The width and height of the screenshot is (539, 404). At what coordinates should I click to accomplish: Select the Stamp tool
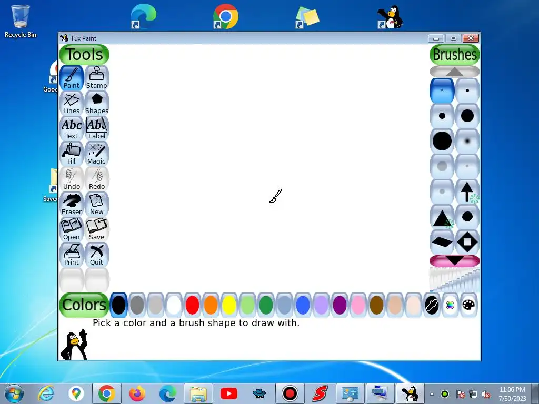[x=97, y=78]
